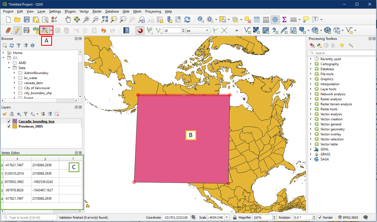This screenshot has width=377, height=222.
Task: Expand Vector geometry in Processing Toolbox
Action: click(311, 129)
